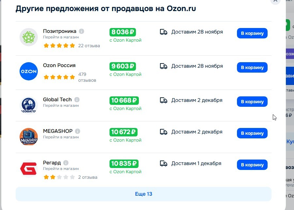
Task: Go to Позитроника store via Перейти в магазин
Action: (x=61, y=37)
